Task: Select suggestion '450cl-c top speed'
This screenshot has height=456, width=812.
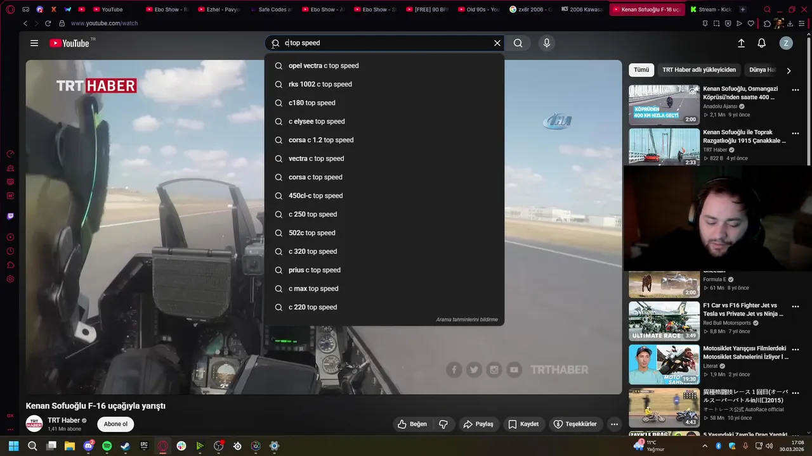Action: click(384, 196)
